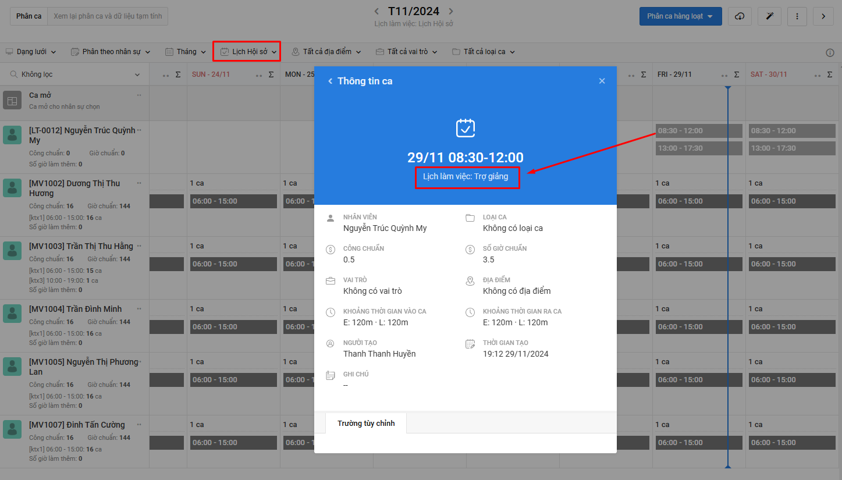Screen dimensions: 842x480
Task: Click the info icon on filter bar
Action: pos(830,52)
